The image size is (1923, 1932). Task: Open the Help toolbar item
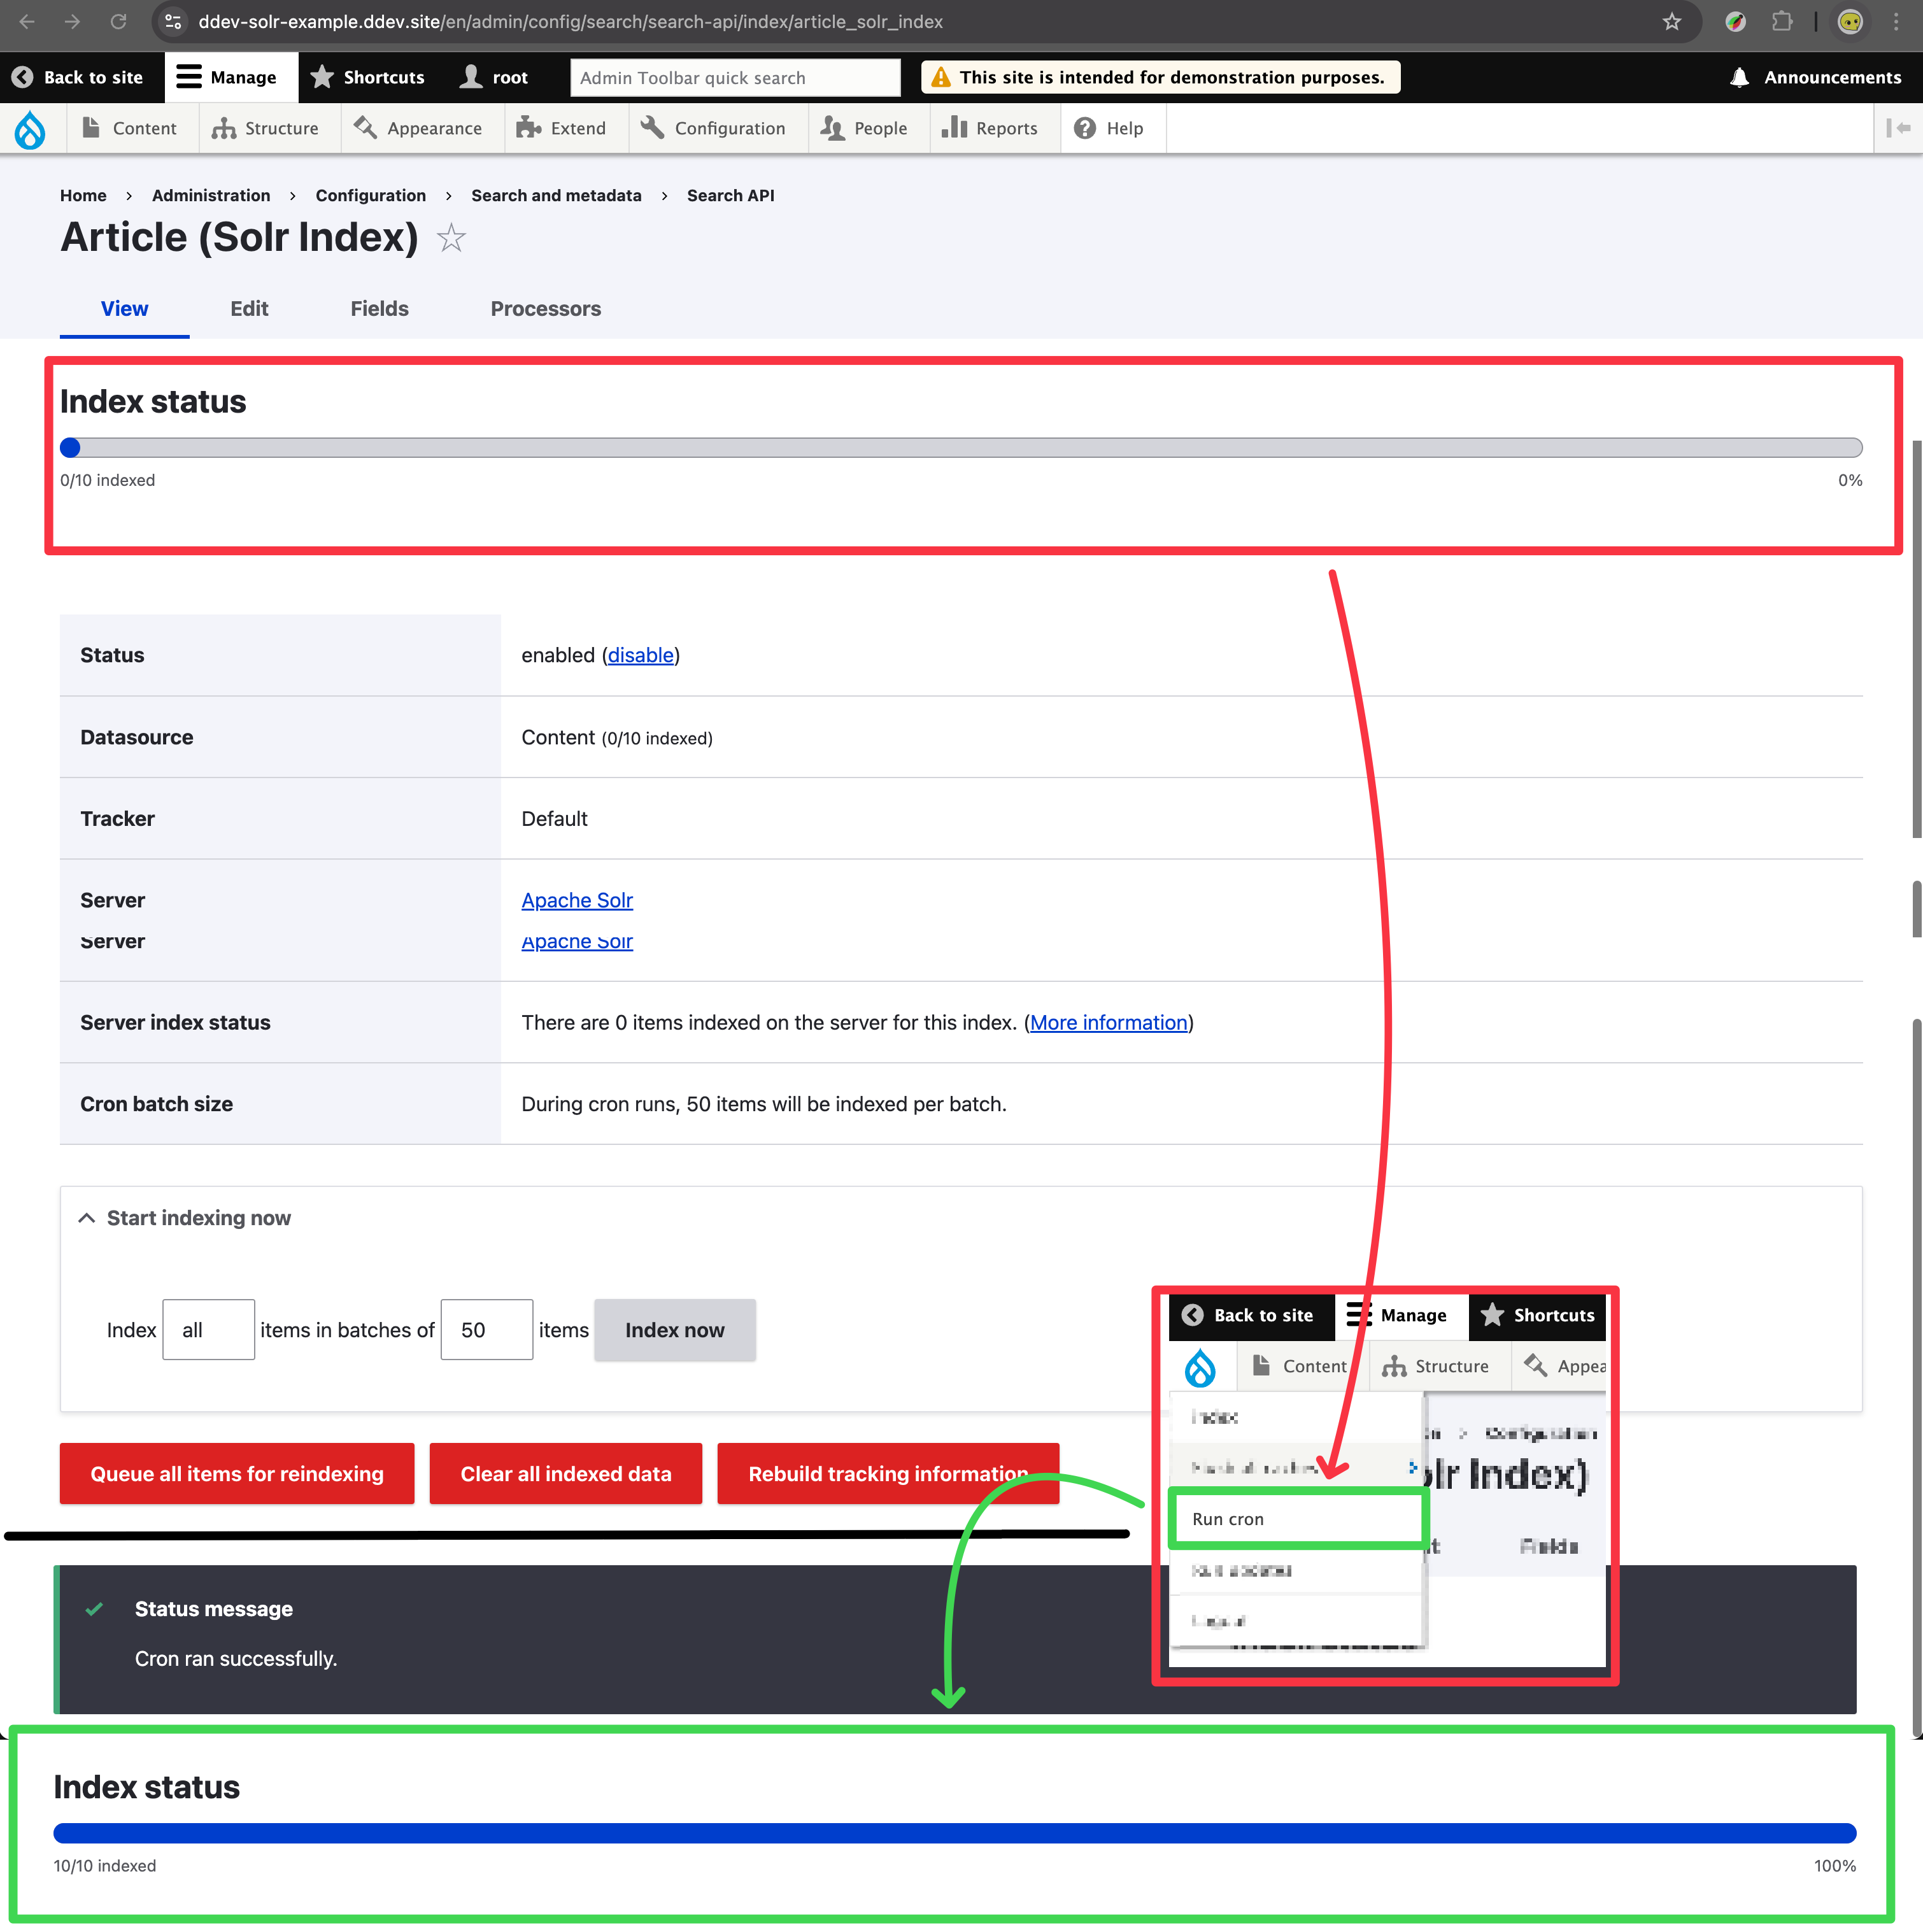[x=1108, y=129]
